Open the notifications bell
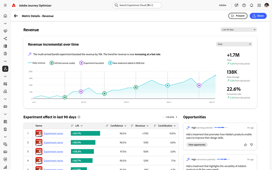Image resolution: width=272 pixels, height=170 pixels. pos(251,5)
